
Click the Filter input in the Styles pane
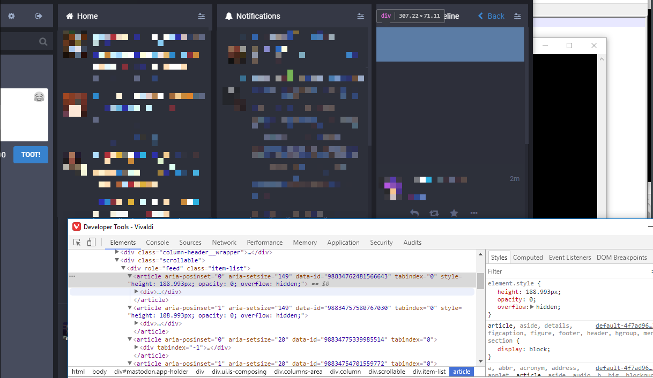[509, 271]
